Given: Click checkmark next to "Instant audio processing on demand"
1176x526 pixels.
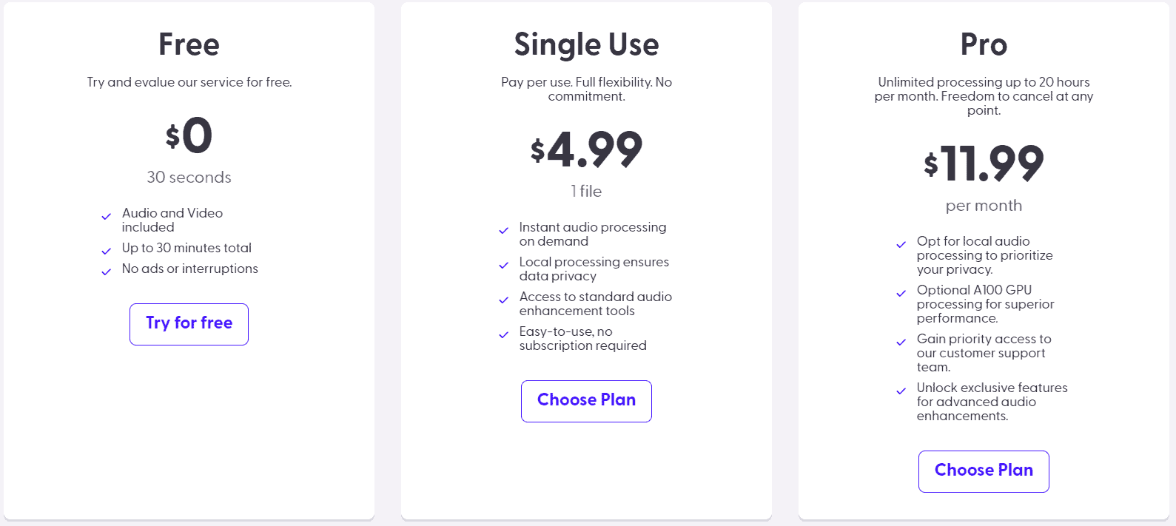Looking at the screenshot, I should 504,229.
